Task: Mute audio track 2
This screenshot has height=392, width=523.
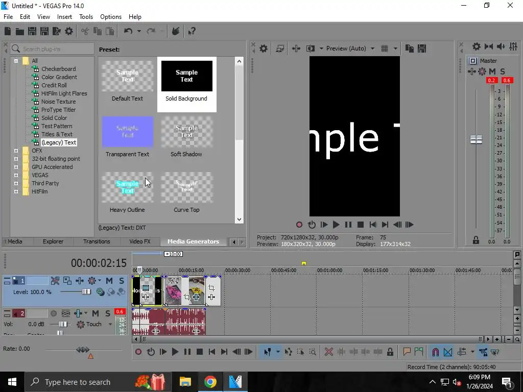Action: [96, 313]
